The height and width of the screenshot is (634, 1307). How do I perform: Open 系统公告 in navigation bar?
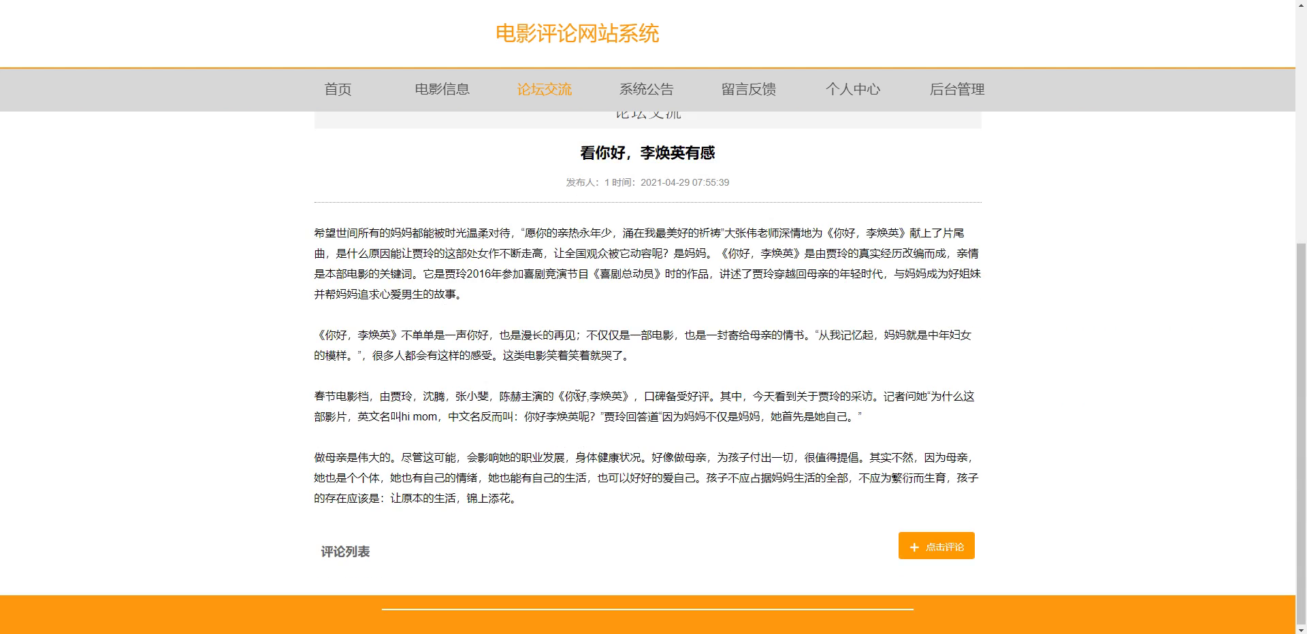(646, 89)
